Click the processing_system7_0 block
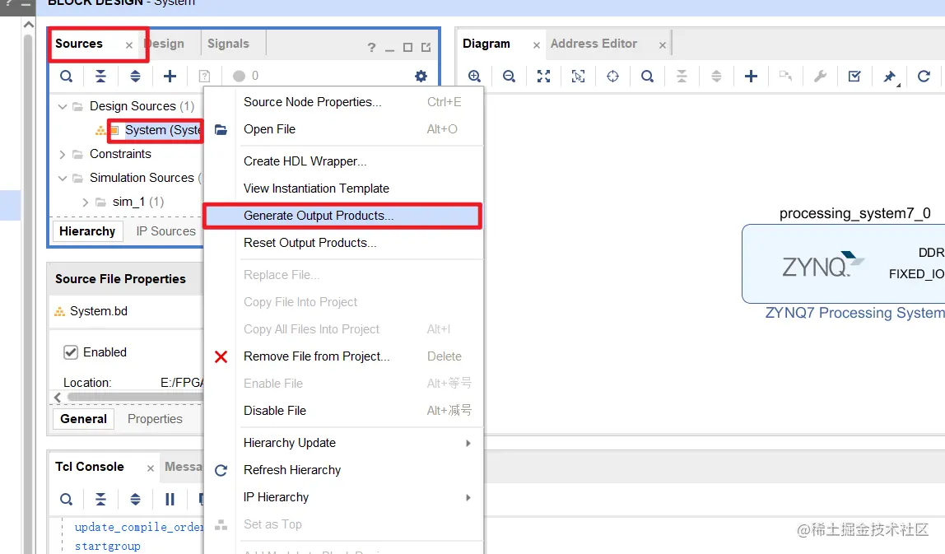This screenshot has height=554, width=945. pyautogui.click(x=844, y=264)
